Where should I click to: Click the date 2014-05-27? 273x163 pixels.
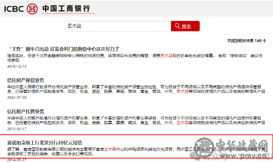click(x=17, y=160)
